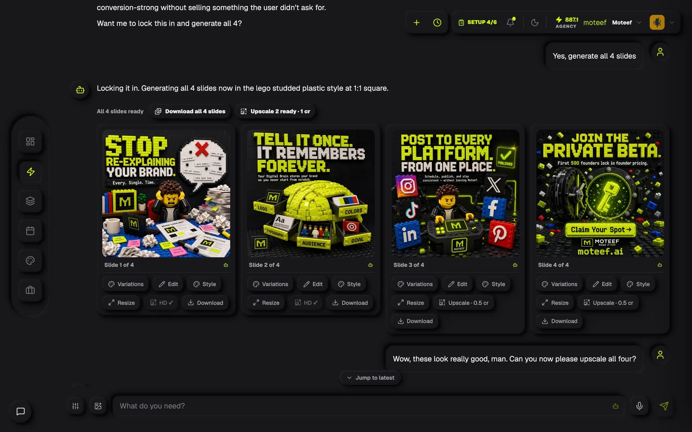The image size is (692, 432).
Task: Click the chat bubble icon at bottom left
Action: (21, 411)
